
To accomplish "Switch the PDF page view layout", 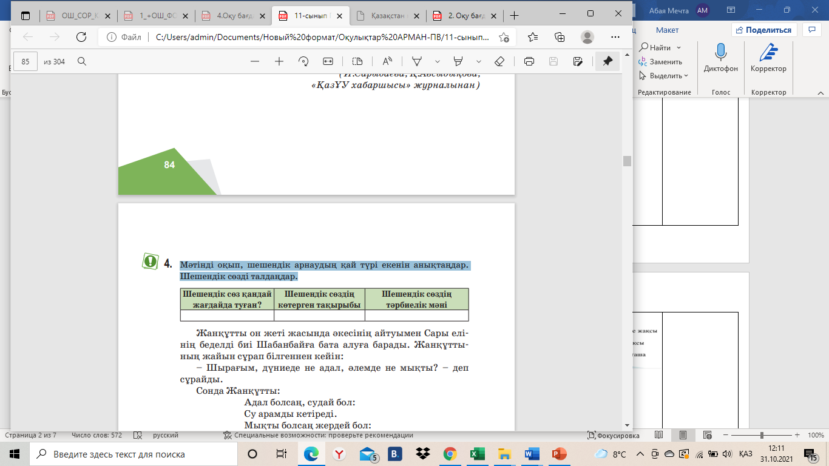I will [357, 61].
